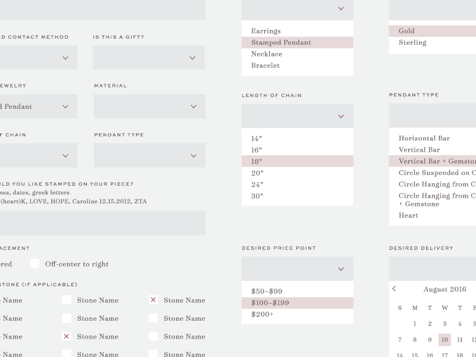The image size is (476, 357).
Task: Select "Necklace" from the jewelry type list
Action: [265, 54]
